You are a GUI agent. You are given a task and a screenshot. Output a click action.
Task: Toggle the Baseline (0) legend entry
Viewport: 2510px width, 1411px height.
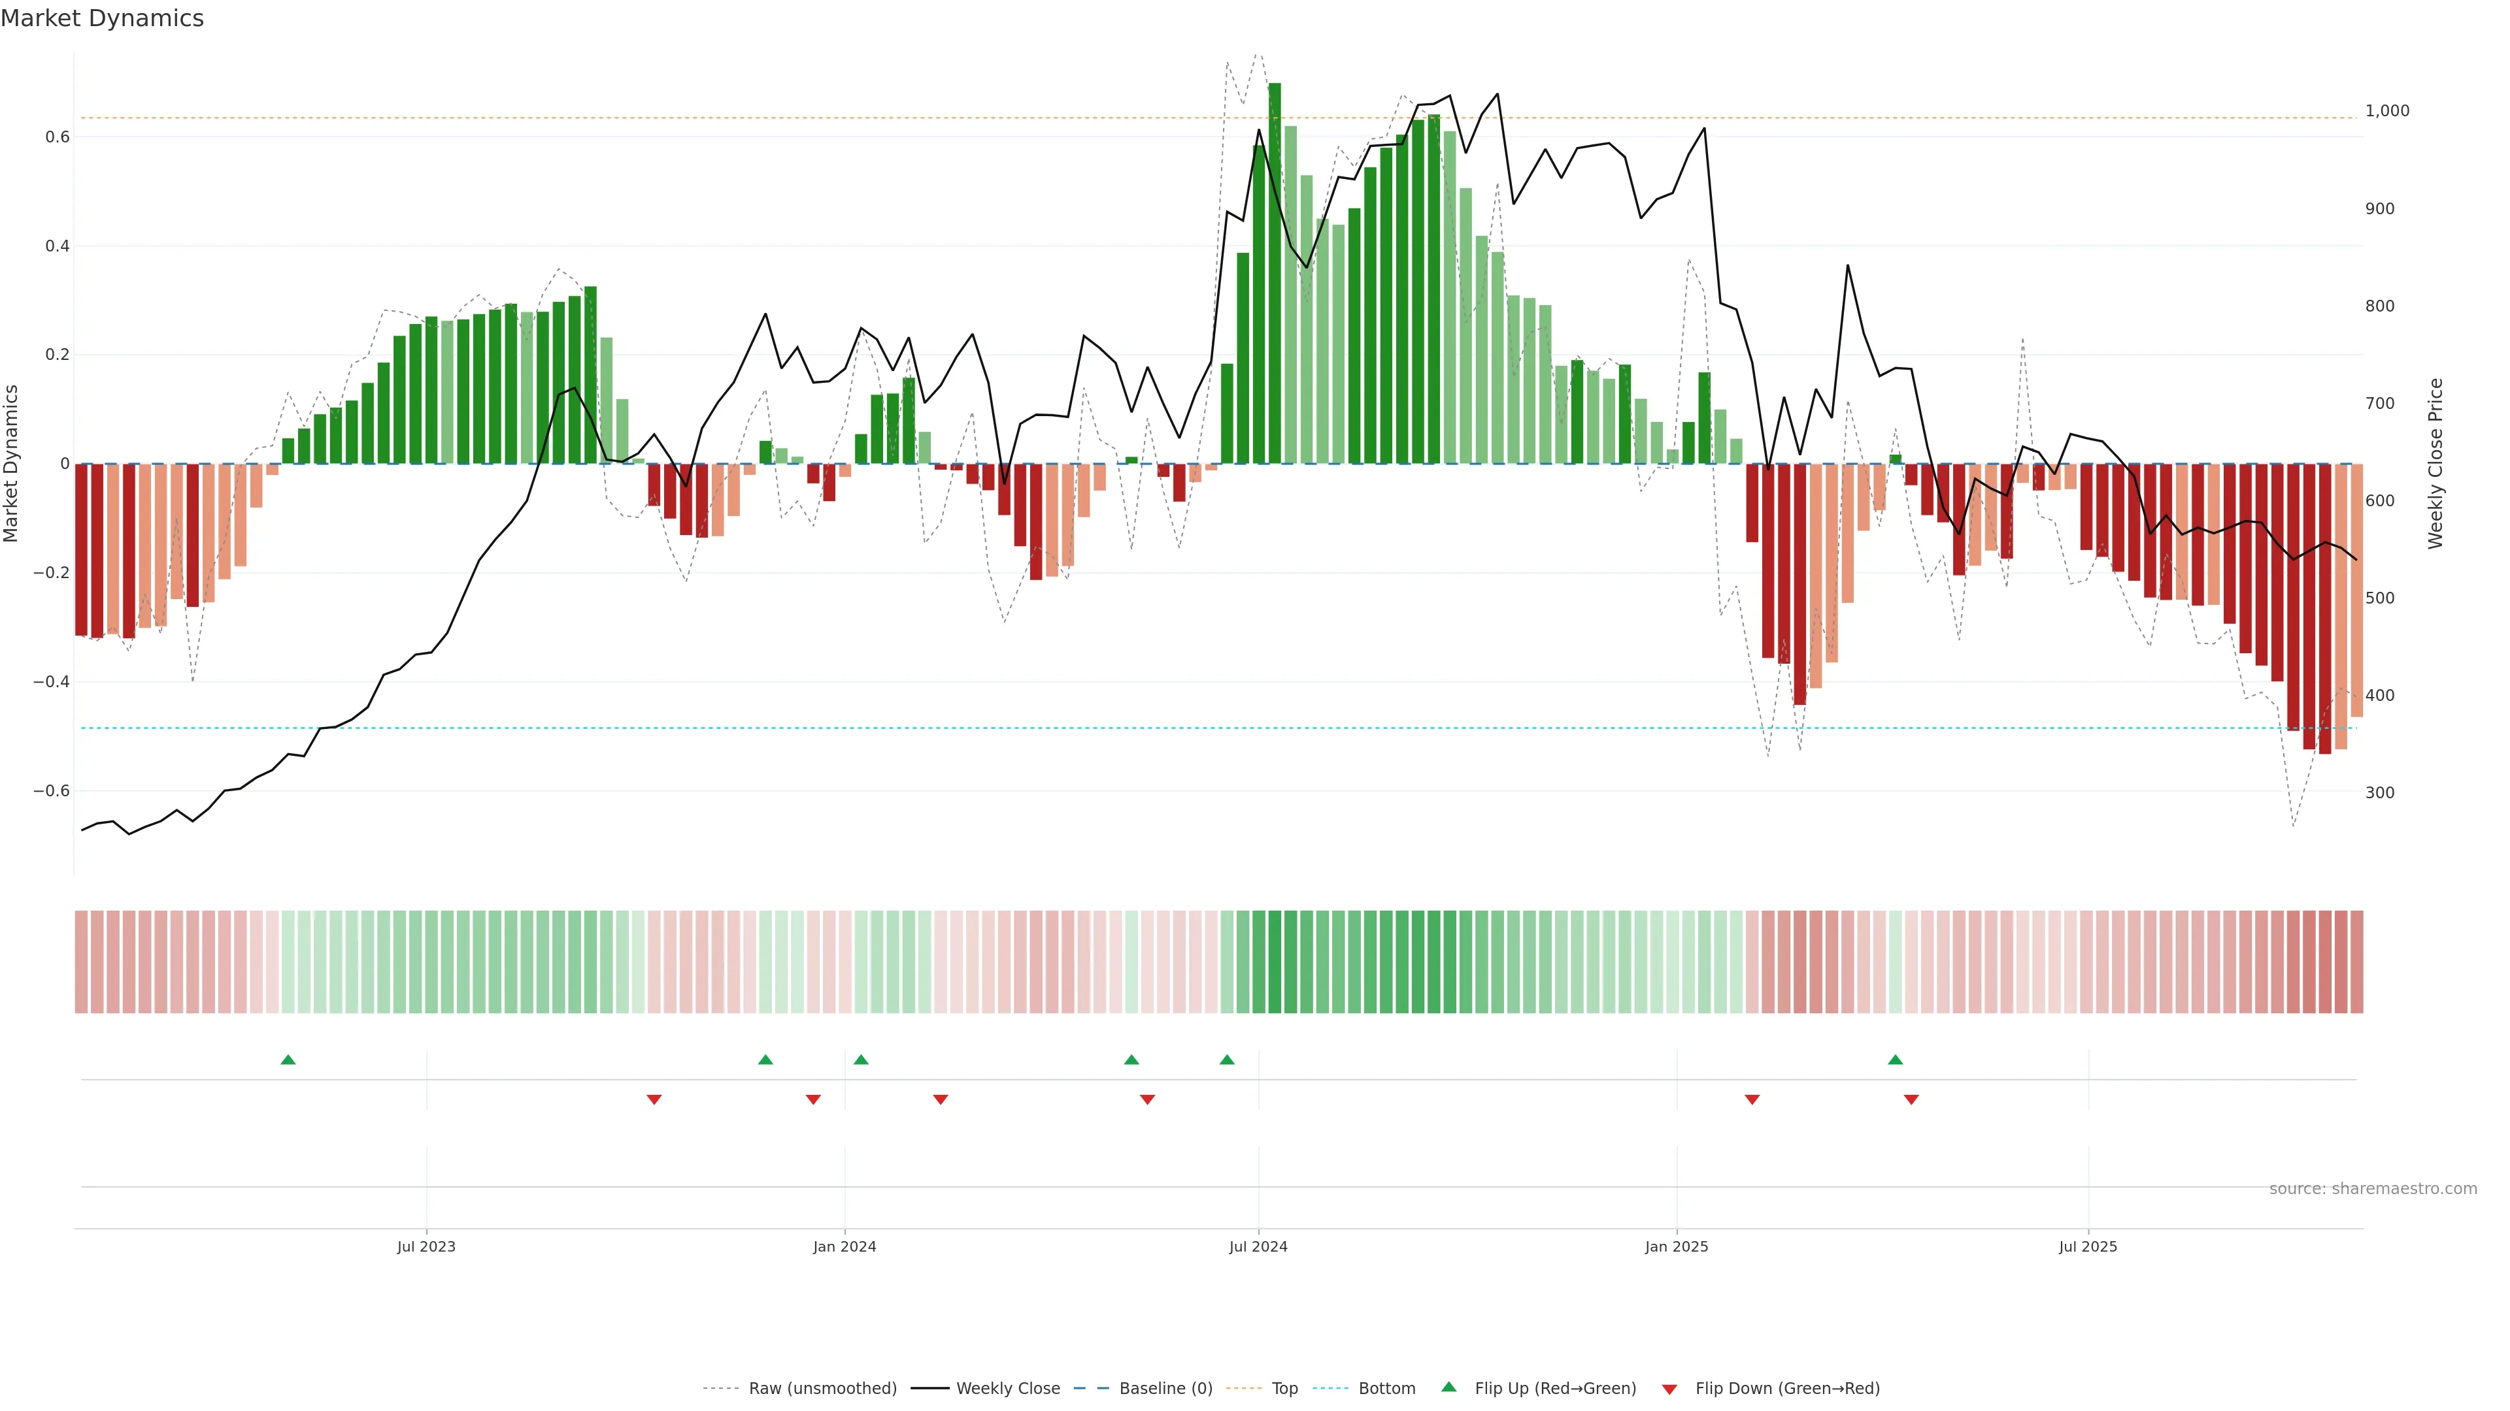[x=1165, y=1389]
